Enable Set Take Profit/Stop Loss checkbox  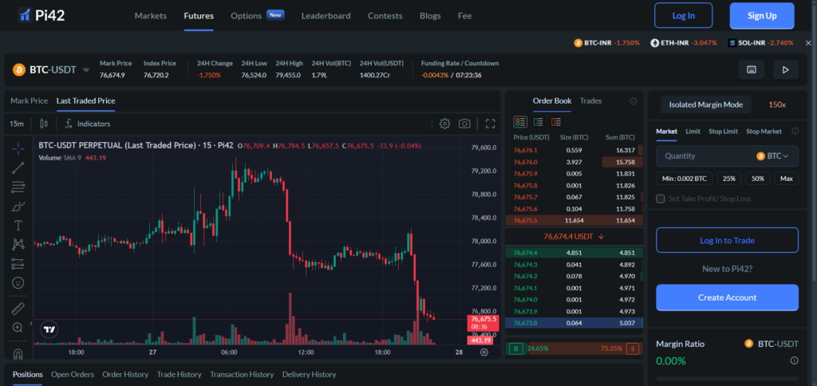(660, 199)
